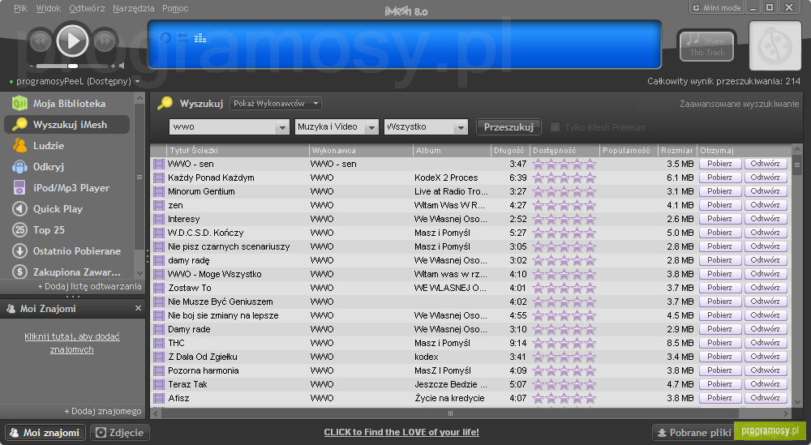Click Odtwórz for the zen track
This screenshot has width=811, height=445.
point(766,205)
